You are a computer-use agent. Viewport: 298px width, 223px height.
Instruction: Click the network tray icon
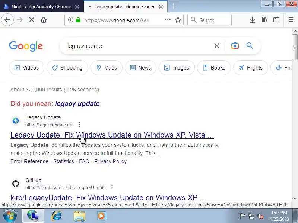(x=251, y=216)
